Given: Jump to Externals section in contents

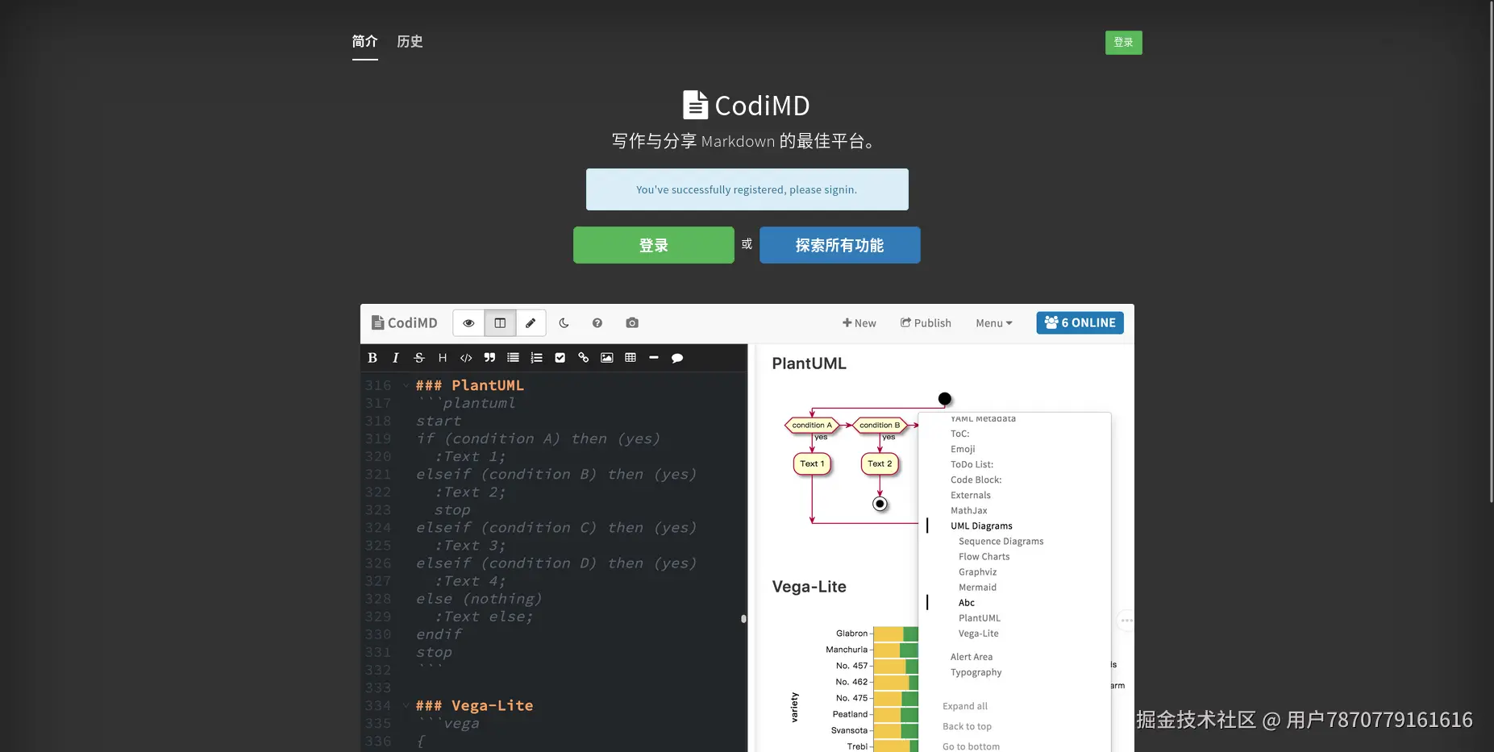Looking at the screenshot, I should (971, 495).
